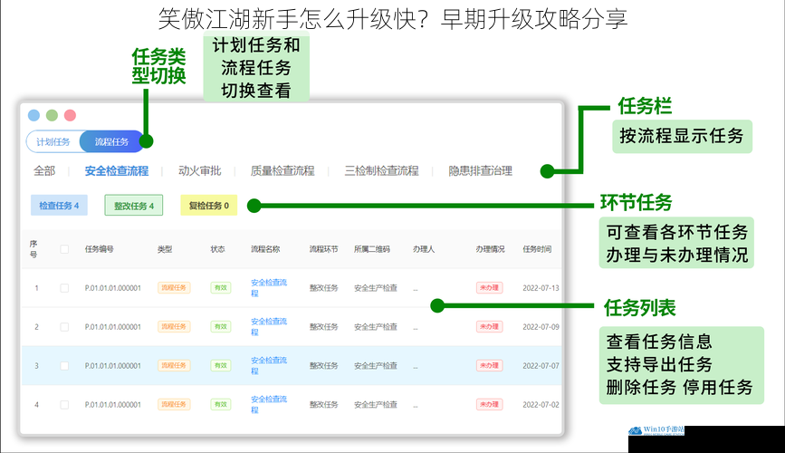Click the date 2022-07-09
785x453 pixels.
[541, 327]
